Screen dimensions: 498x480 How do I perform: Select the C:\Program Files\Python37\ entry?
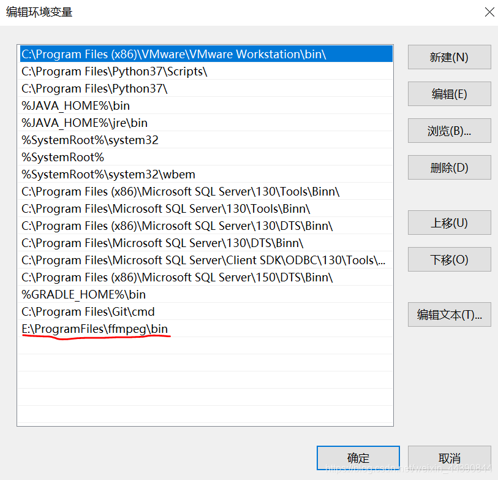(x=205, y=88)
